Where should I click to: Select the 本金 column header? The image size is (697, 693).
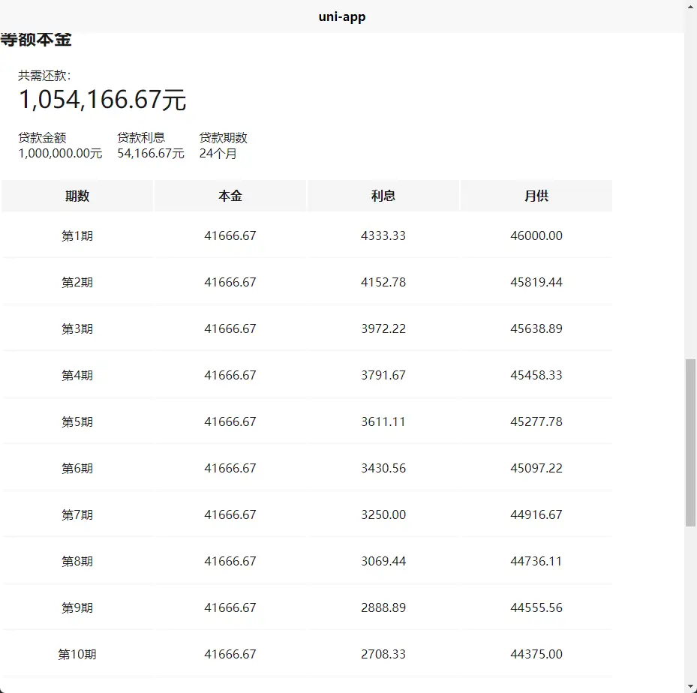[230, 196]
